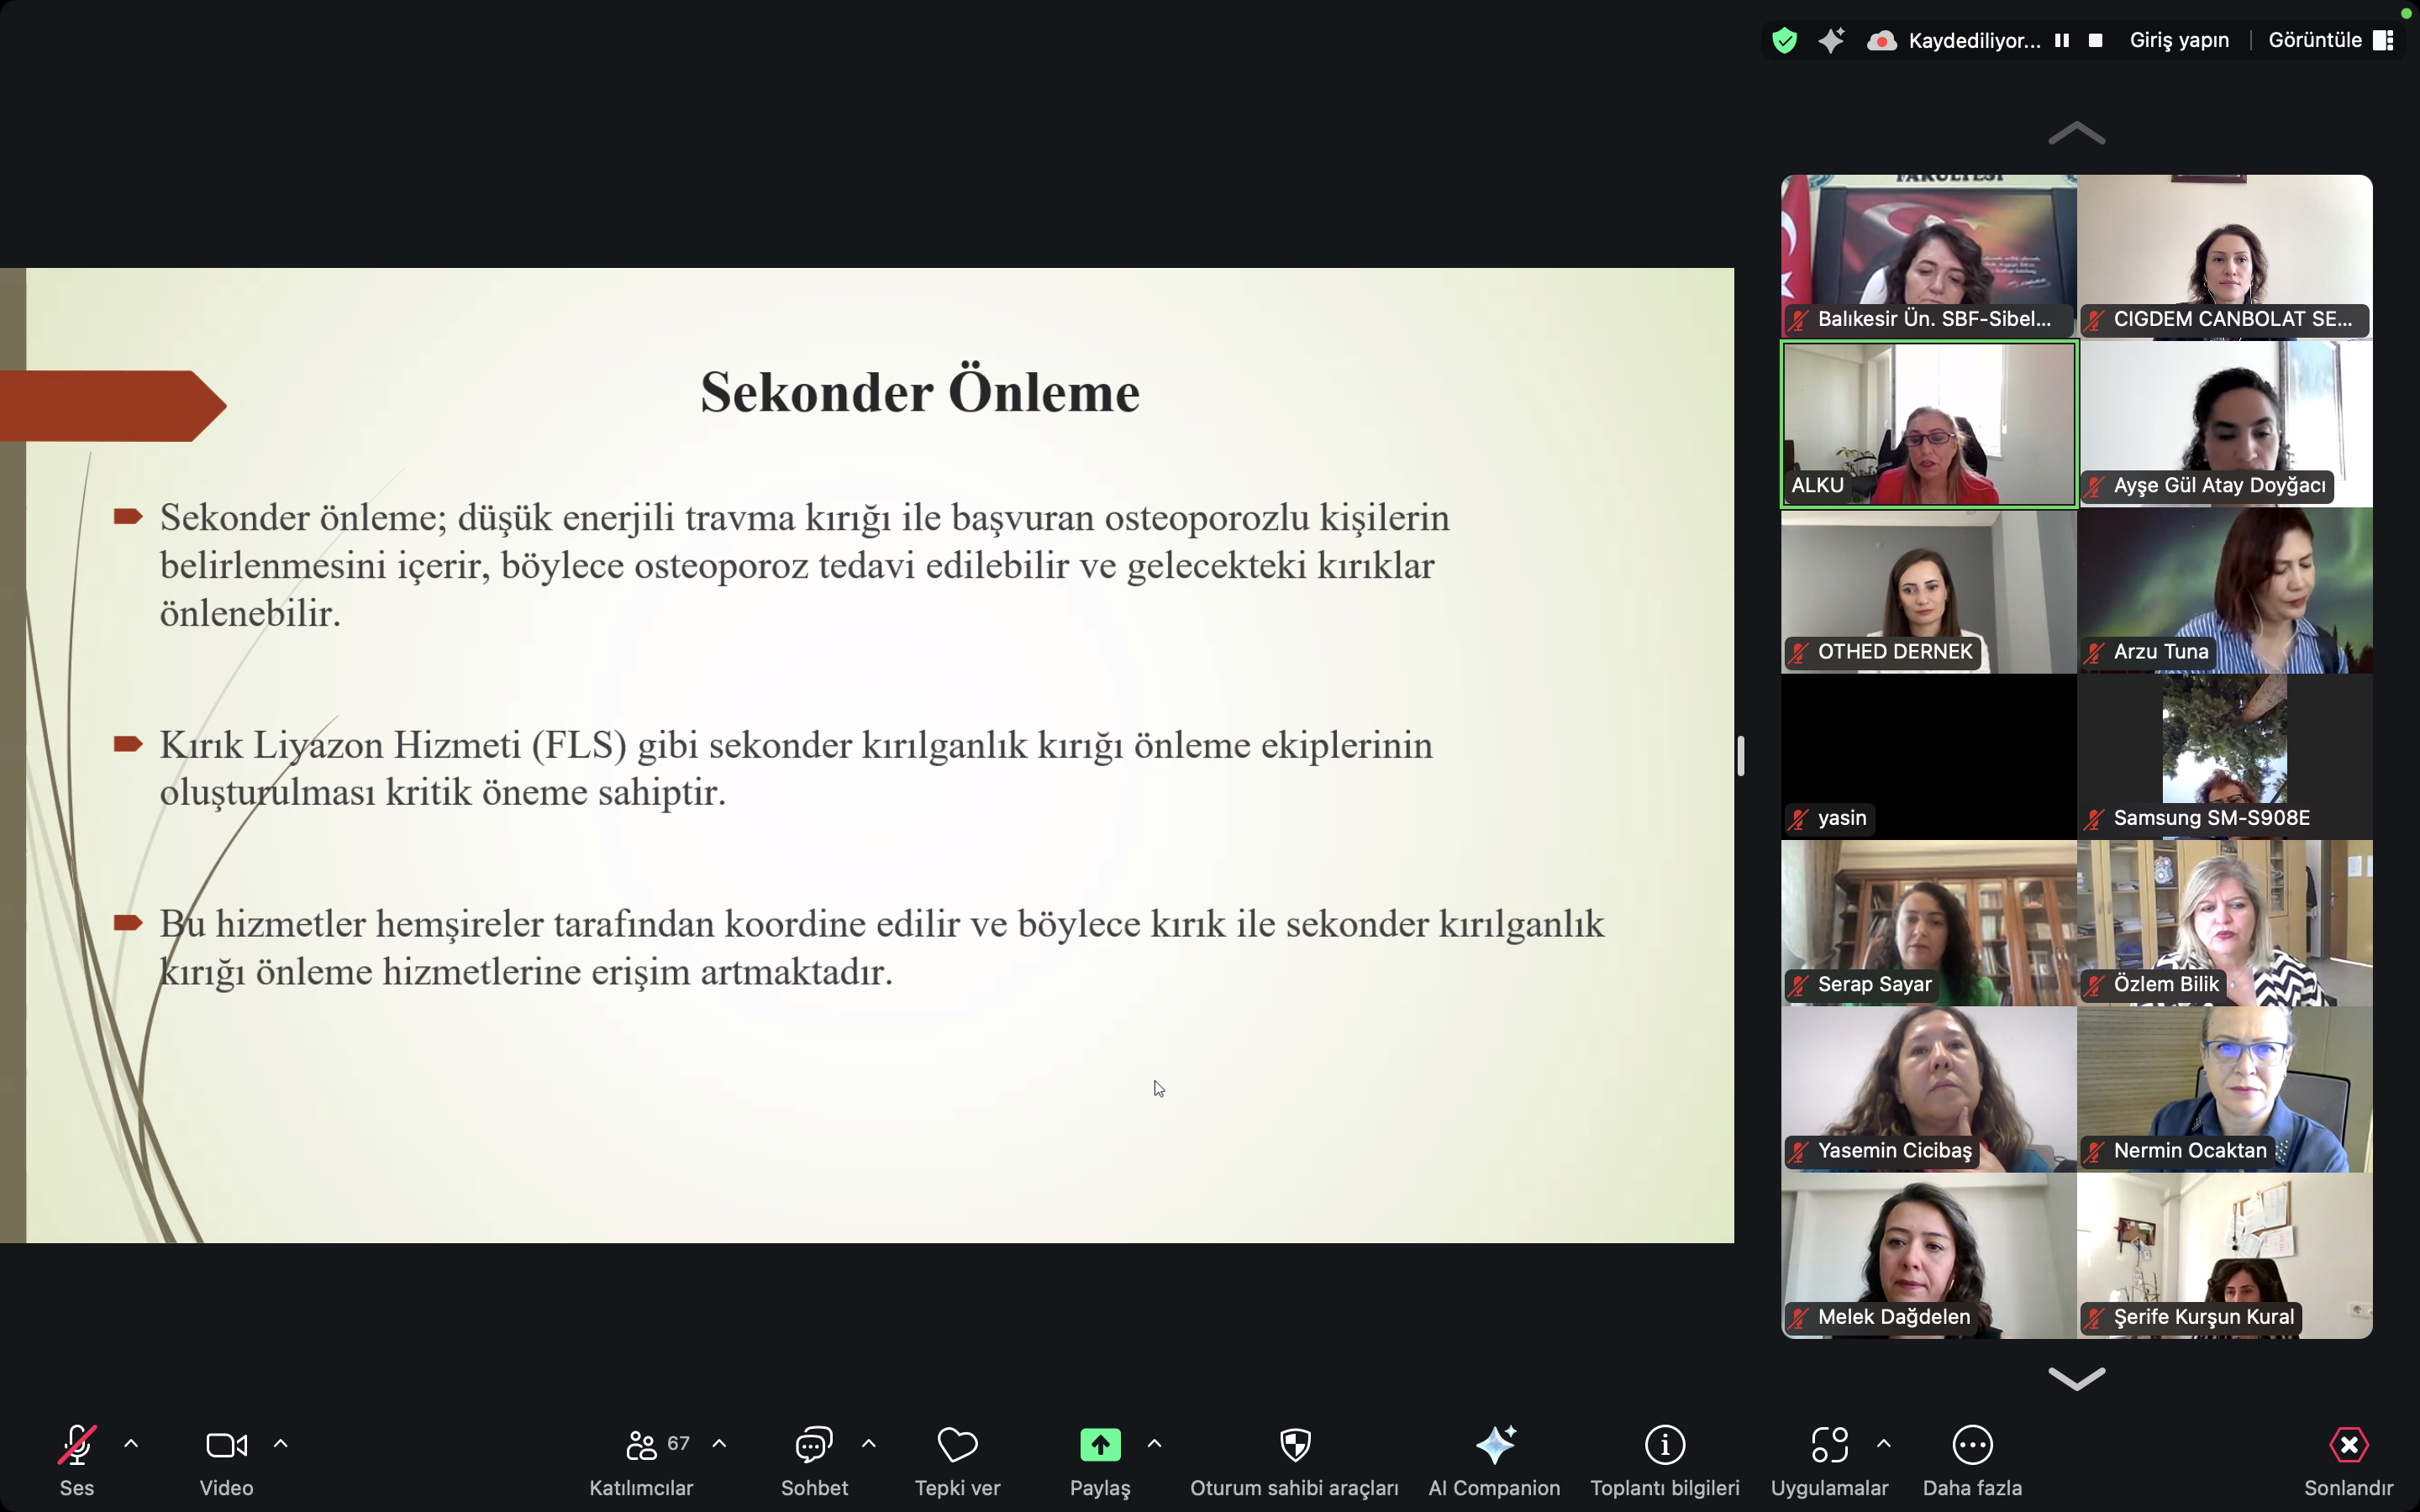Image resolution: width=2420 pixels, height=1512 pixels.
Task: Select the OTHED DERNEK video tile
Action: coord(1928,590)
